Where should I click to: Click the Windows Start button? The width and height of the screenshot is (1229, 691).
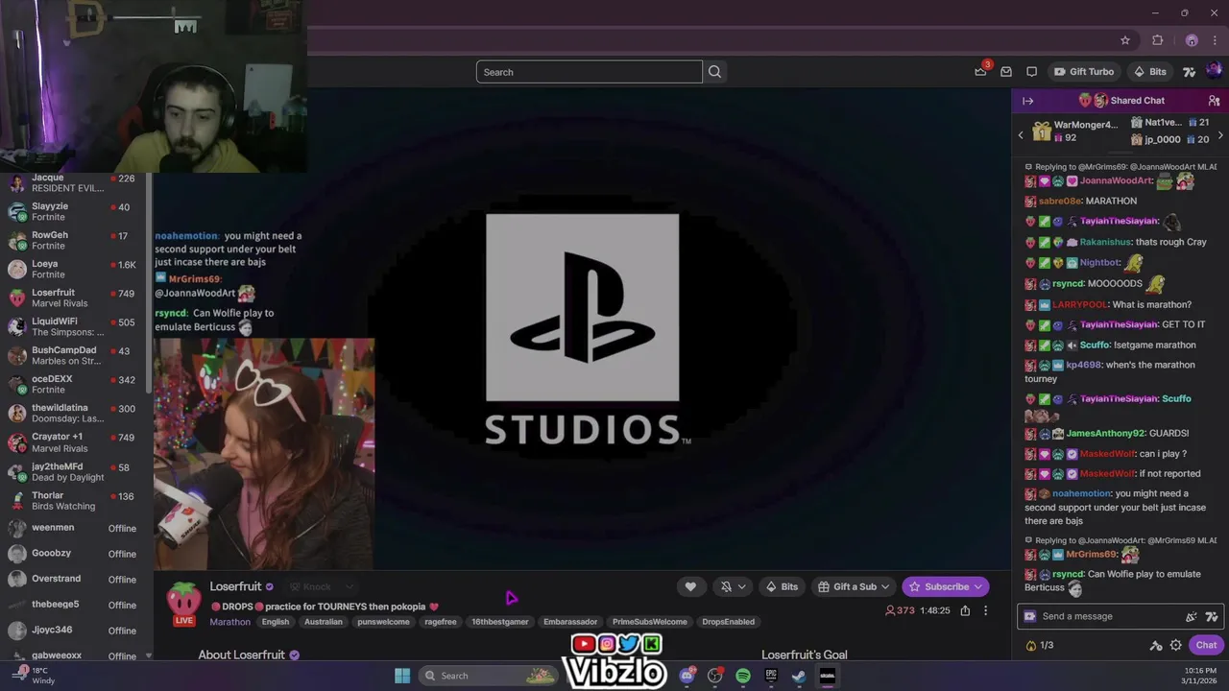402,676
